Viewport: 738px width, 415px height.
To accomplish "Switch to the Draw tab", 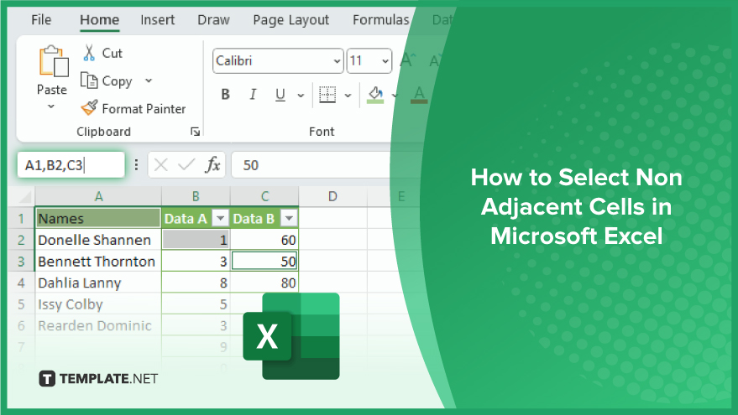I will coord(213,20).
